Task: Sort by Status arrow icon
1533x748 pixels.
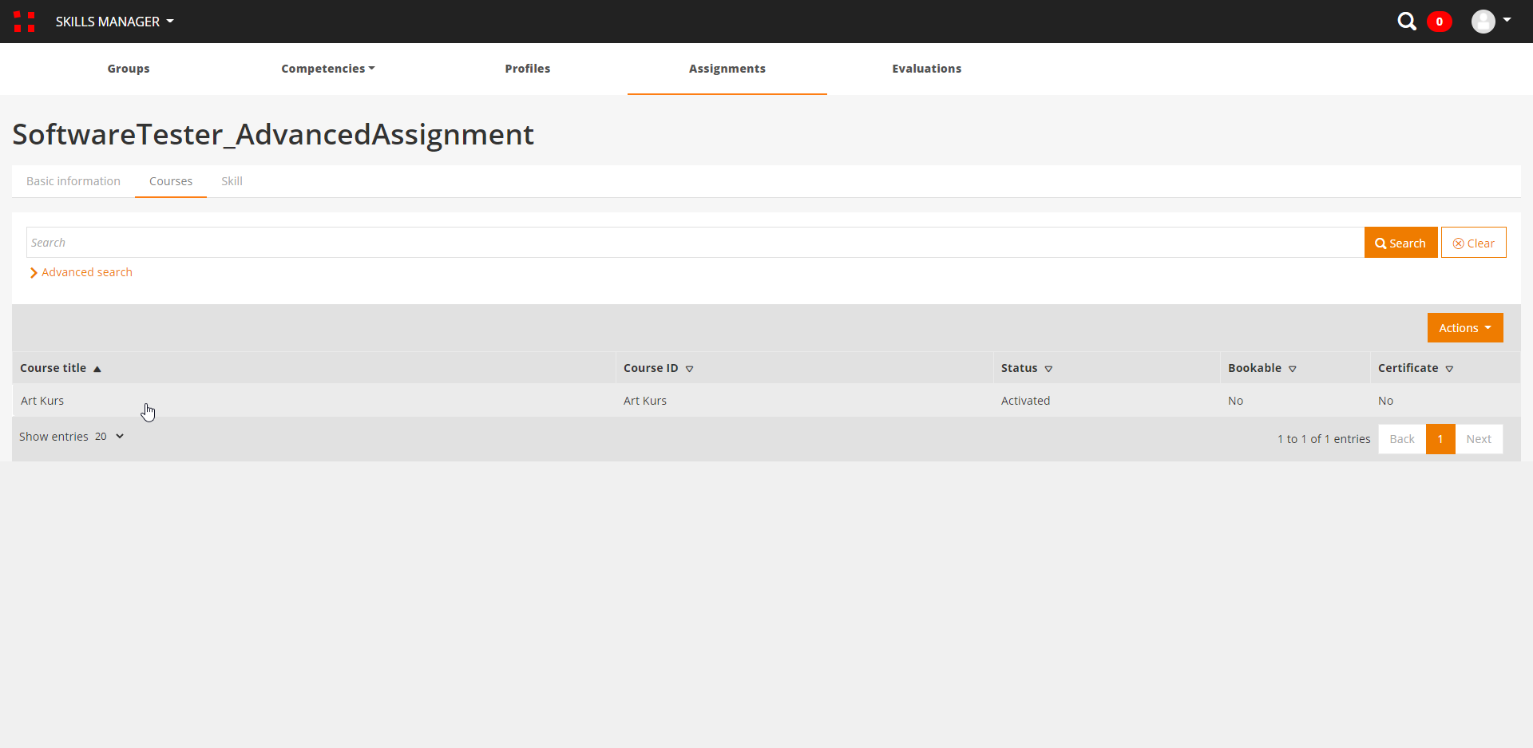Action: [1048, 369]
